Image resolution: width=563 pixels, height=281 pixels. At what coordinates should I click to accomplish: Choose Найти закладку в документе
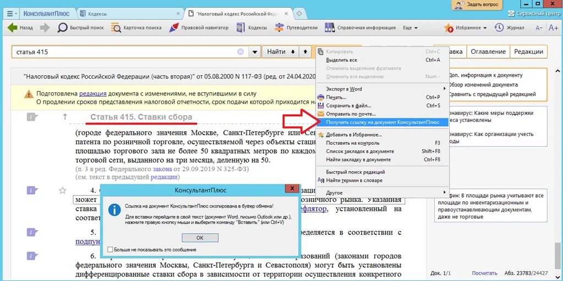383,160
